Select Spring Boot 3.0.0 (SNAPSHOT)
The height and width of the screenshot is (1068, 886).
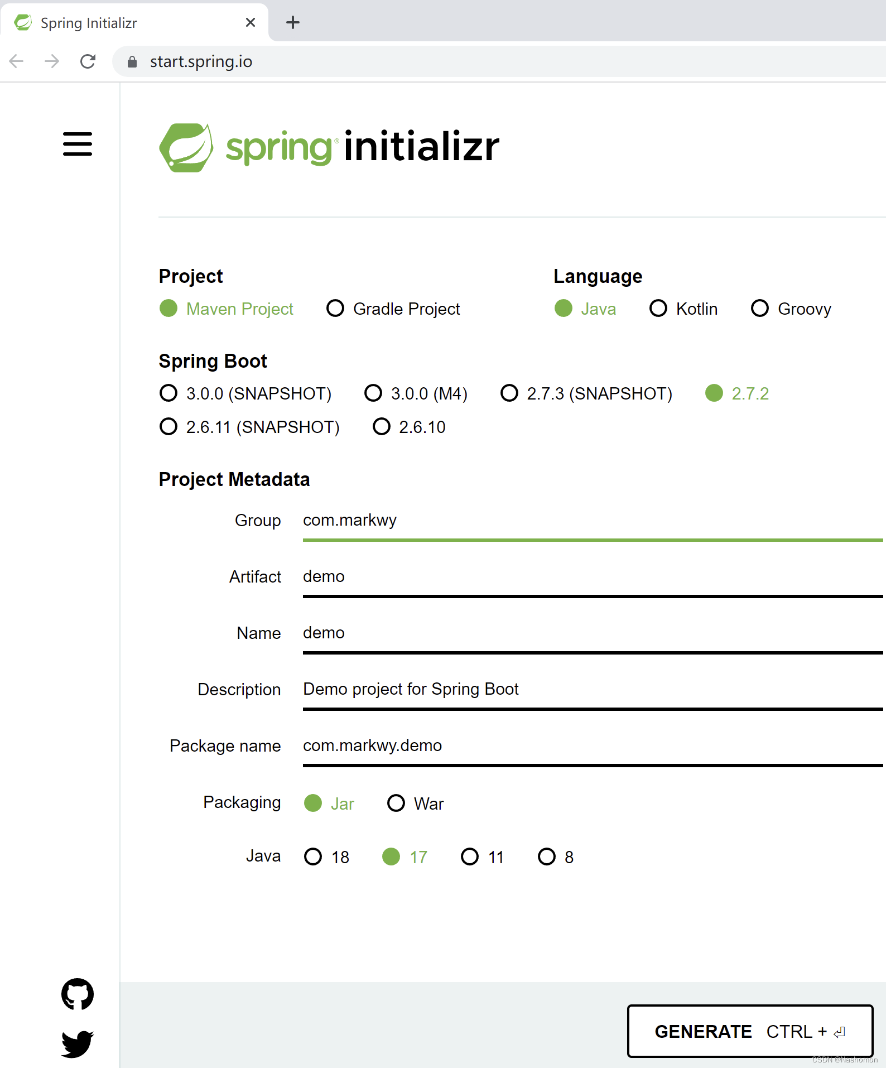coord(245,393)
